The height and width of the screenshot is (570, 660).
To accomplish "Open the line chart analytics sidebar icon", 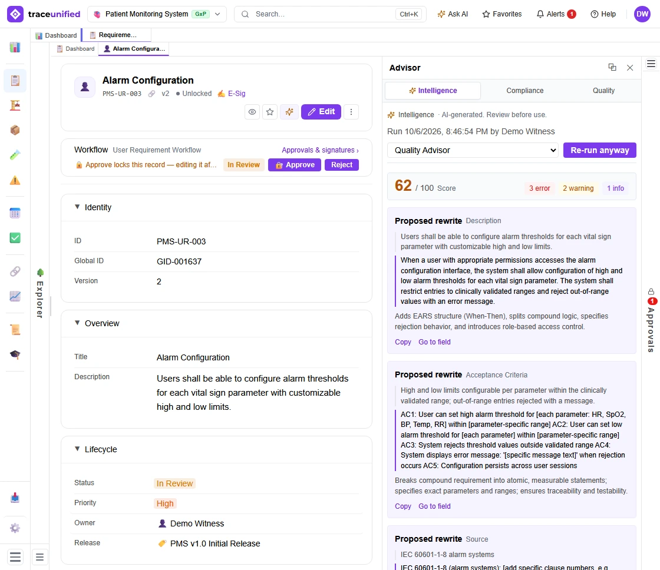I will 15,296.
